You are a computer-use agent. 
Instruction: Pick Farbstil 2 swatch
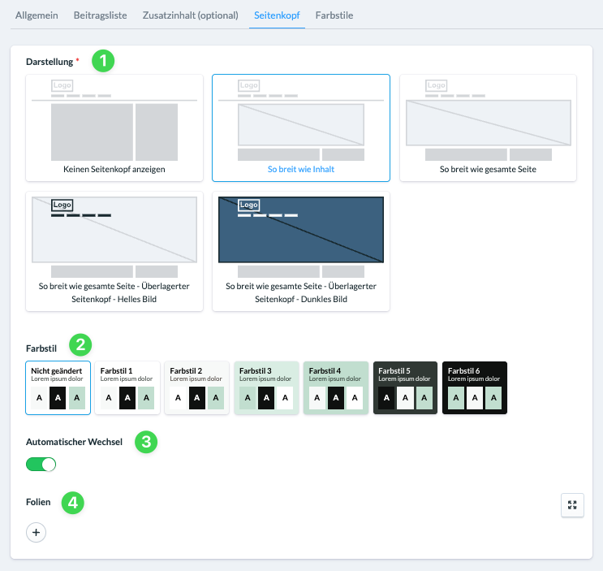click(x=197, y=388)
